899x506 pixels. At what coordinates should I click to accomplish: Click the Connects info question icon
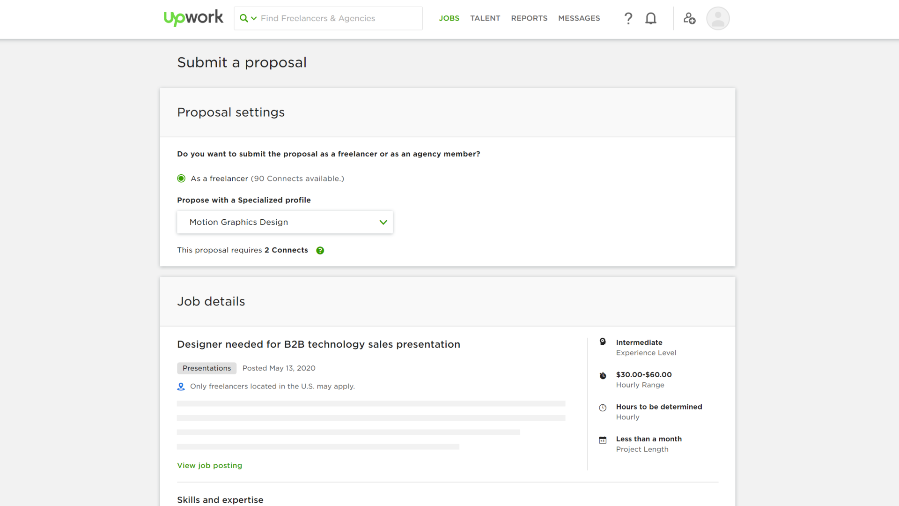(319, 250)
